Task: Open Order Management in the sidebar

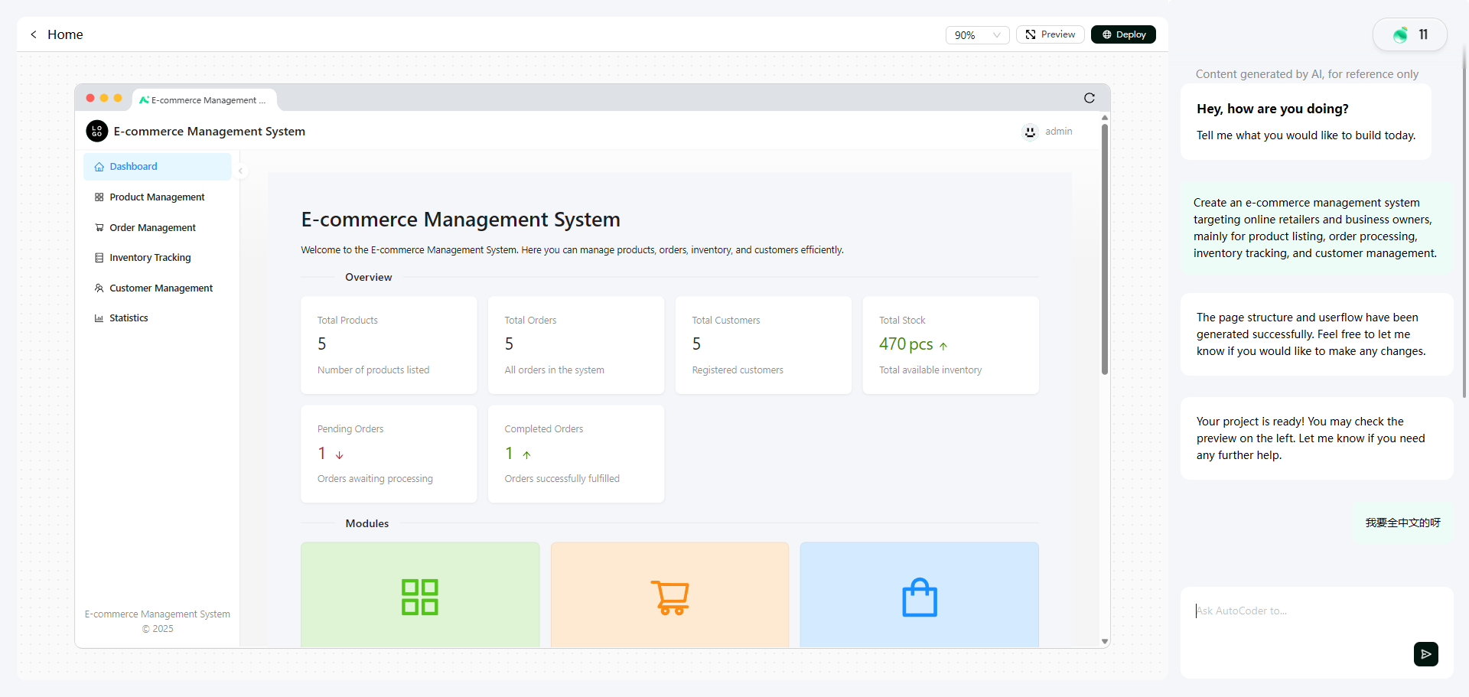Action: pyautogui.click(x=158, y=228)
